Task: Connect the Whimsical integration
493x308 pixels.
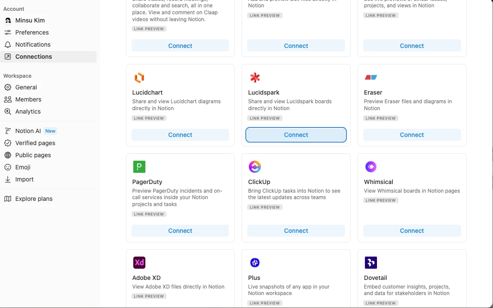Action: pos(412,231)
